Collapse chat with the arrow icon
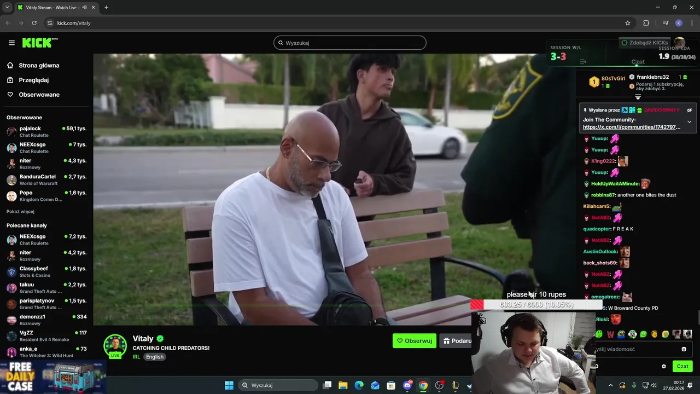The image size is (700, 394). pyautogui.click(x=583, y=62)
